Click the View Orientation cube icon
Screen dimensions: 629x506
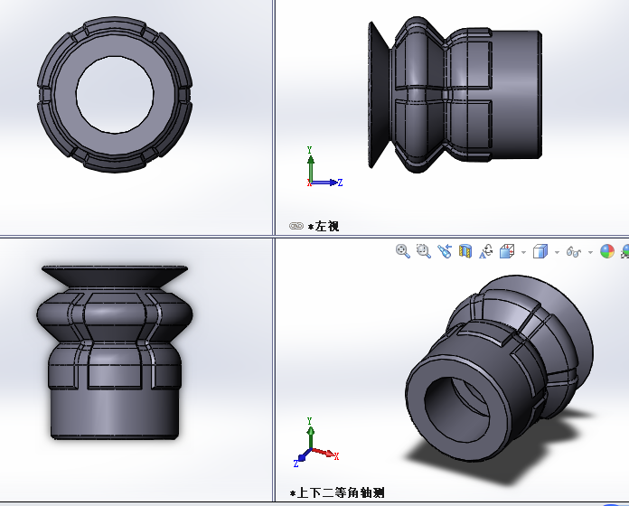coord(507,251)
